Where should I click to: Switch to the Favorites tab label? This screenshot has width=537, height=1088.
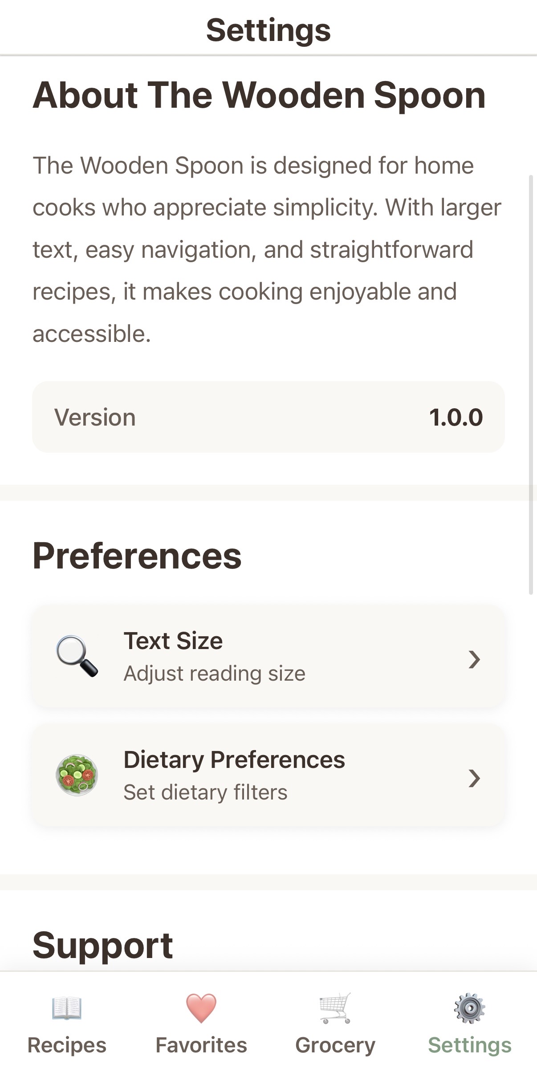pyautogui.click(x=201, y=1045)
